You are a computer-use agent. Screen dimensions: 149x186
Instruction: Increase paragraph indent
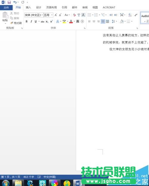coord(116,15)
